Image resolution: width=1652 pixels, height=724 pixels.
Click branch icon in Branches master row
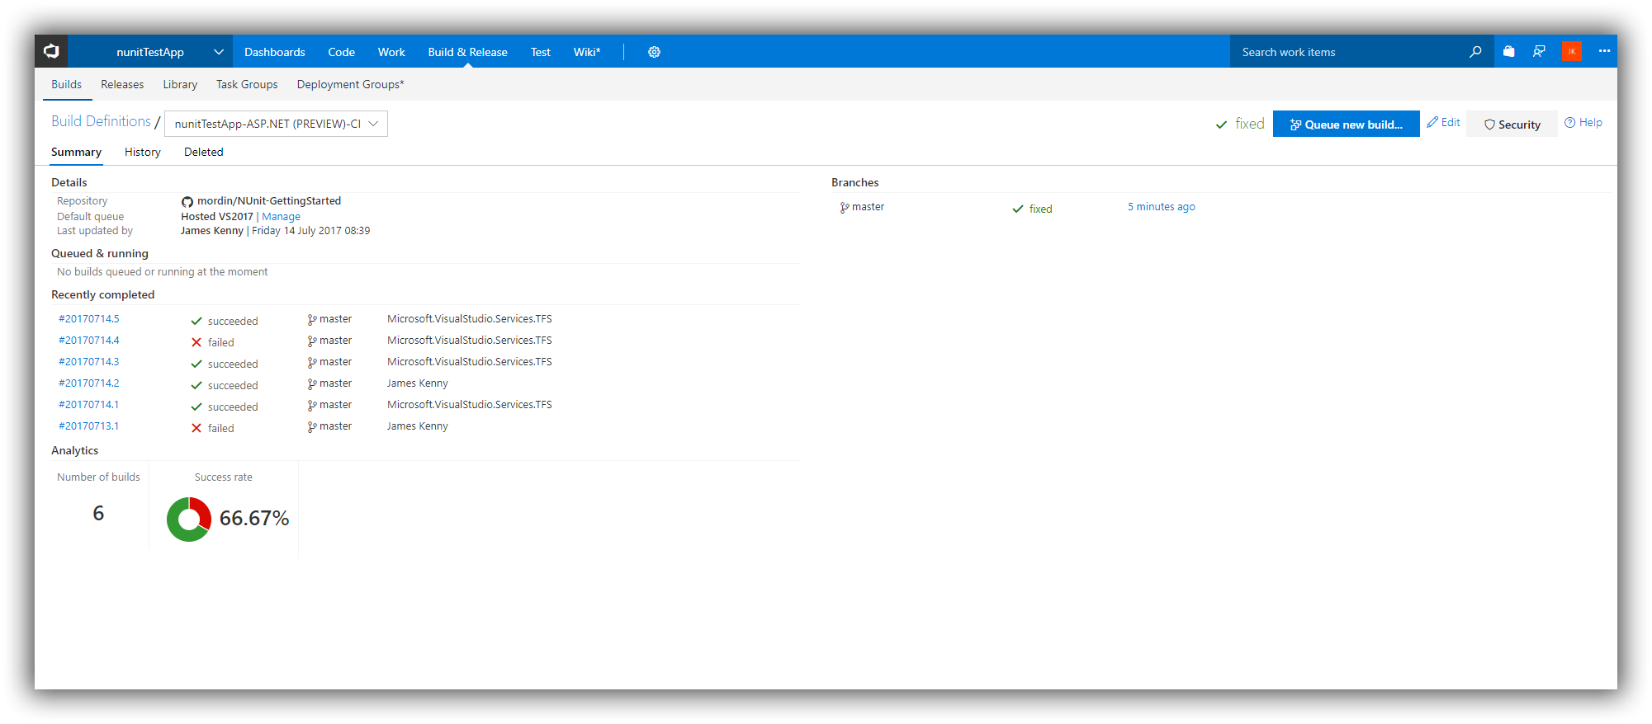click(845, 208)
